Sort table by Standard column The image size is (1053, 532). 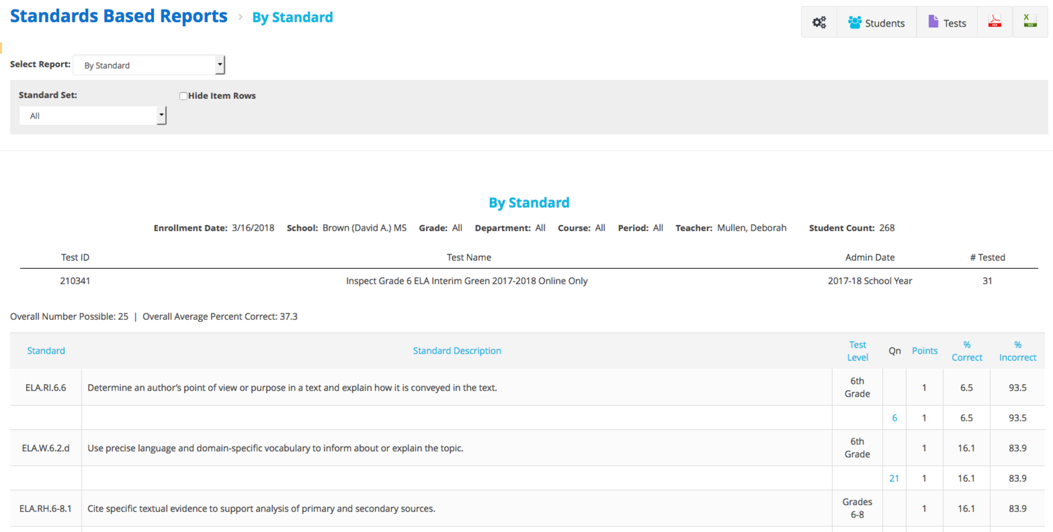coord(46,351)
